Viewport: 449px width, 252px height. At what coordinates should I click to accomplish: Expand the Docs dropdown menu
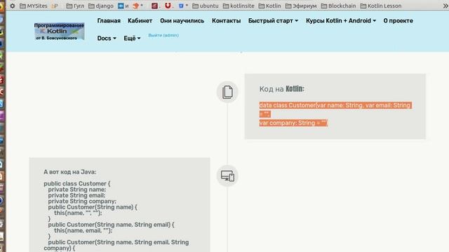pyautogui.click(x=107, y=38)
